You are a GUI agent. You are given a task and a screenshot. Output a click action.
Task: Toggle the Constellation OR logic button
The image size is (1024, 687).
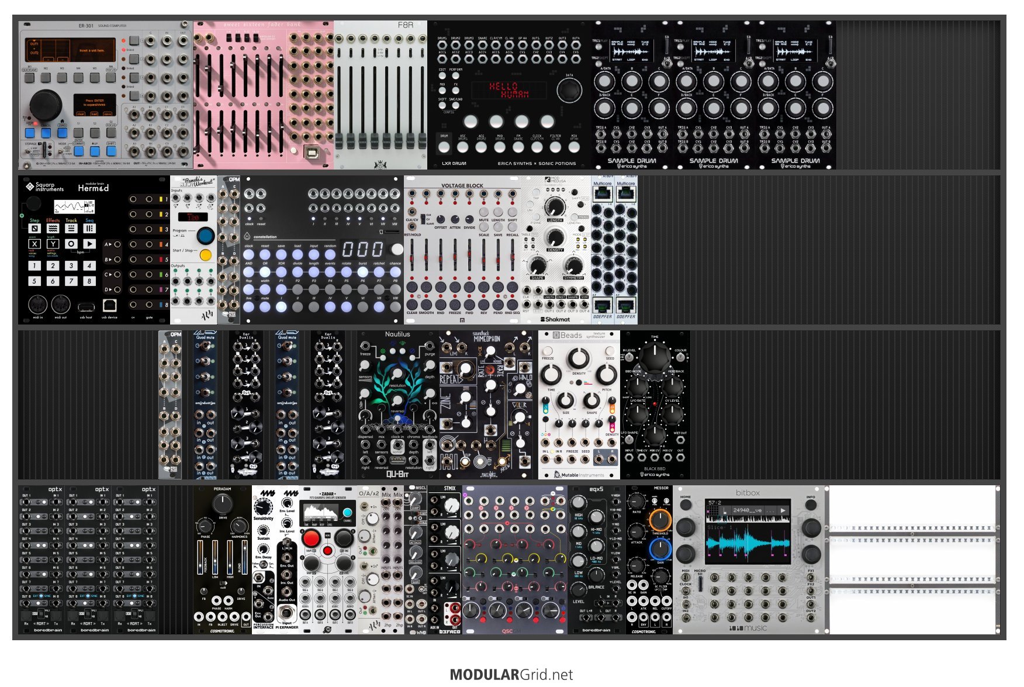(x=265, y=271)
